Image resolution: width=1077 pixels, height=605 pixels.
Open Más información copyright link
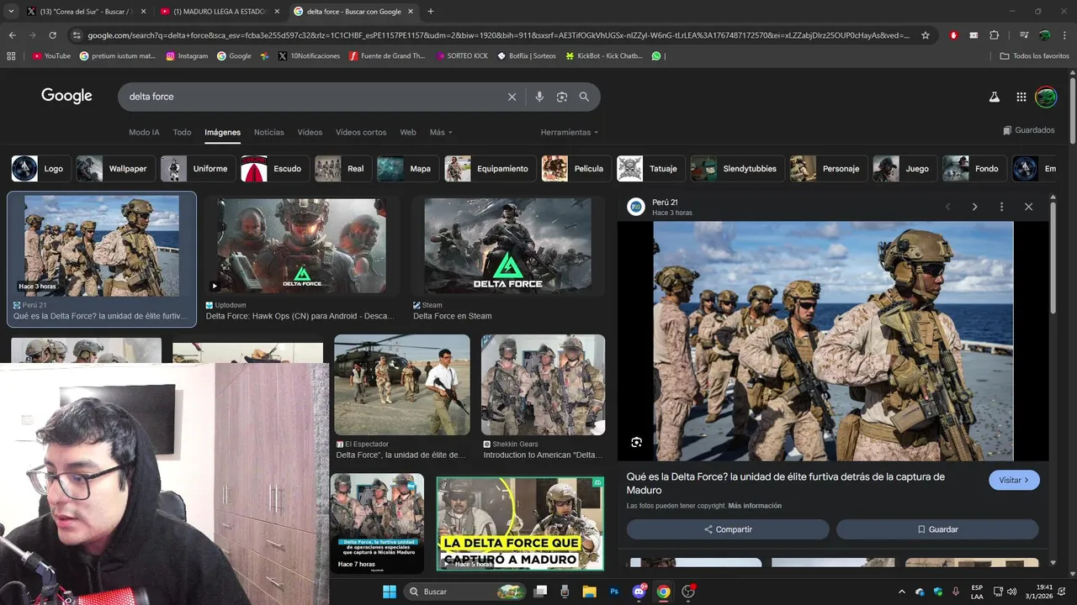point(755,506)
